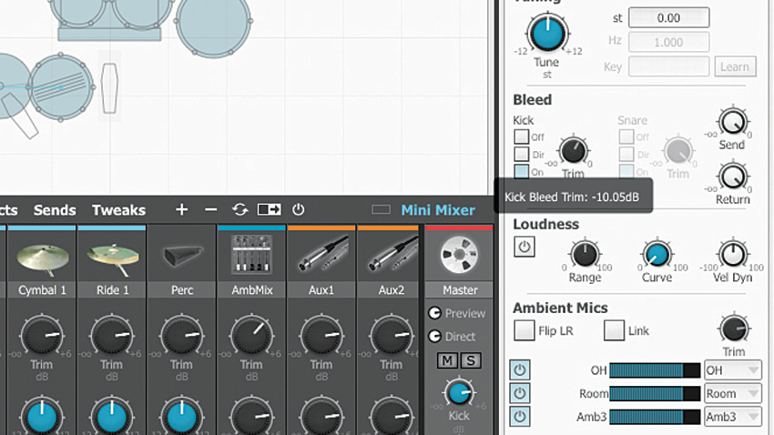Click the Bleed Return knob

click(x=733, y=176)
